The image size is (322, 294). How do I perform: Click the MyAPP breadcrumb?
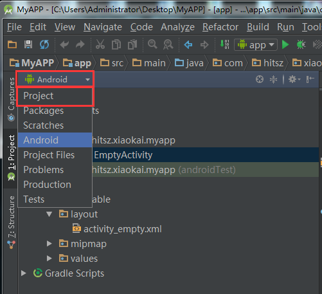(31, 63)
